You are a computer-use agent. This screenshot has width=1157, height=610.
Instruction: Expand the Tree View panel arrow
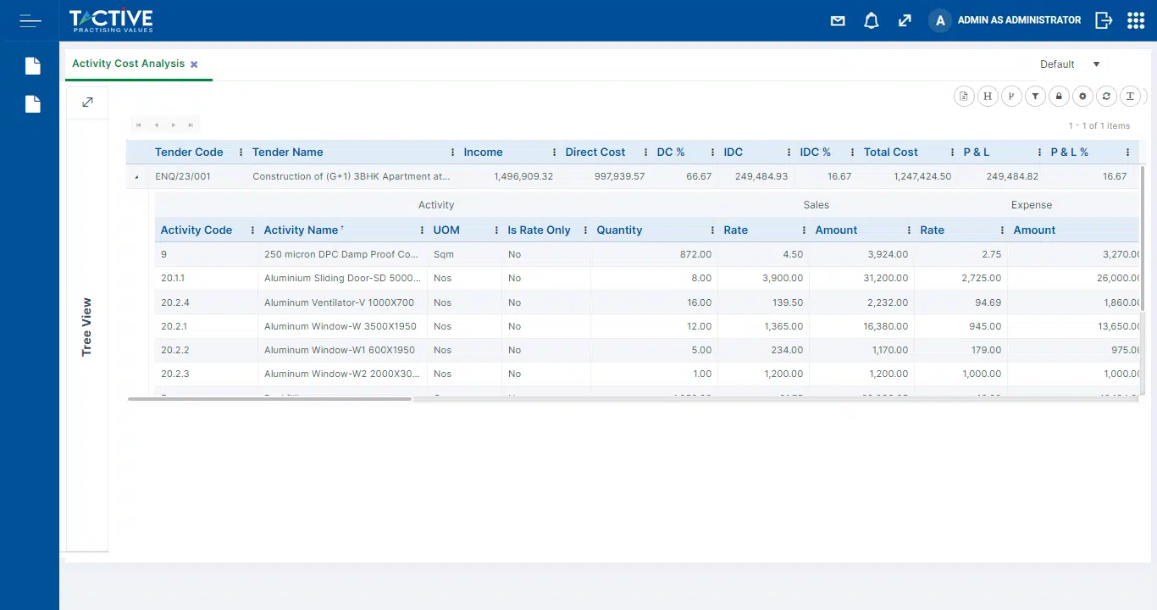coord(87,103)
